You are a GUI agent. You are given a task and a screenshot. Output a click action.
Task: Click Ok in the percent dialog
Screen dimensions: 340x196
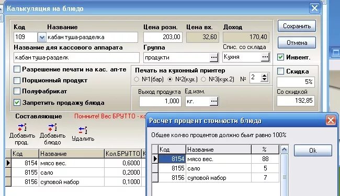pyautogui.click(x=313, y=151)
